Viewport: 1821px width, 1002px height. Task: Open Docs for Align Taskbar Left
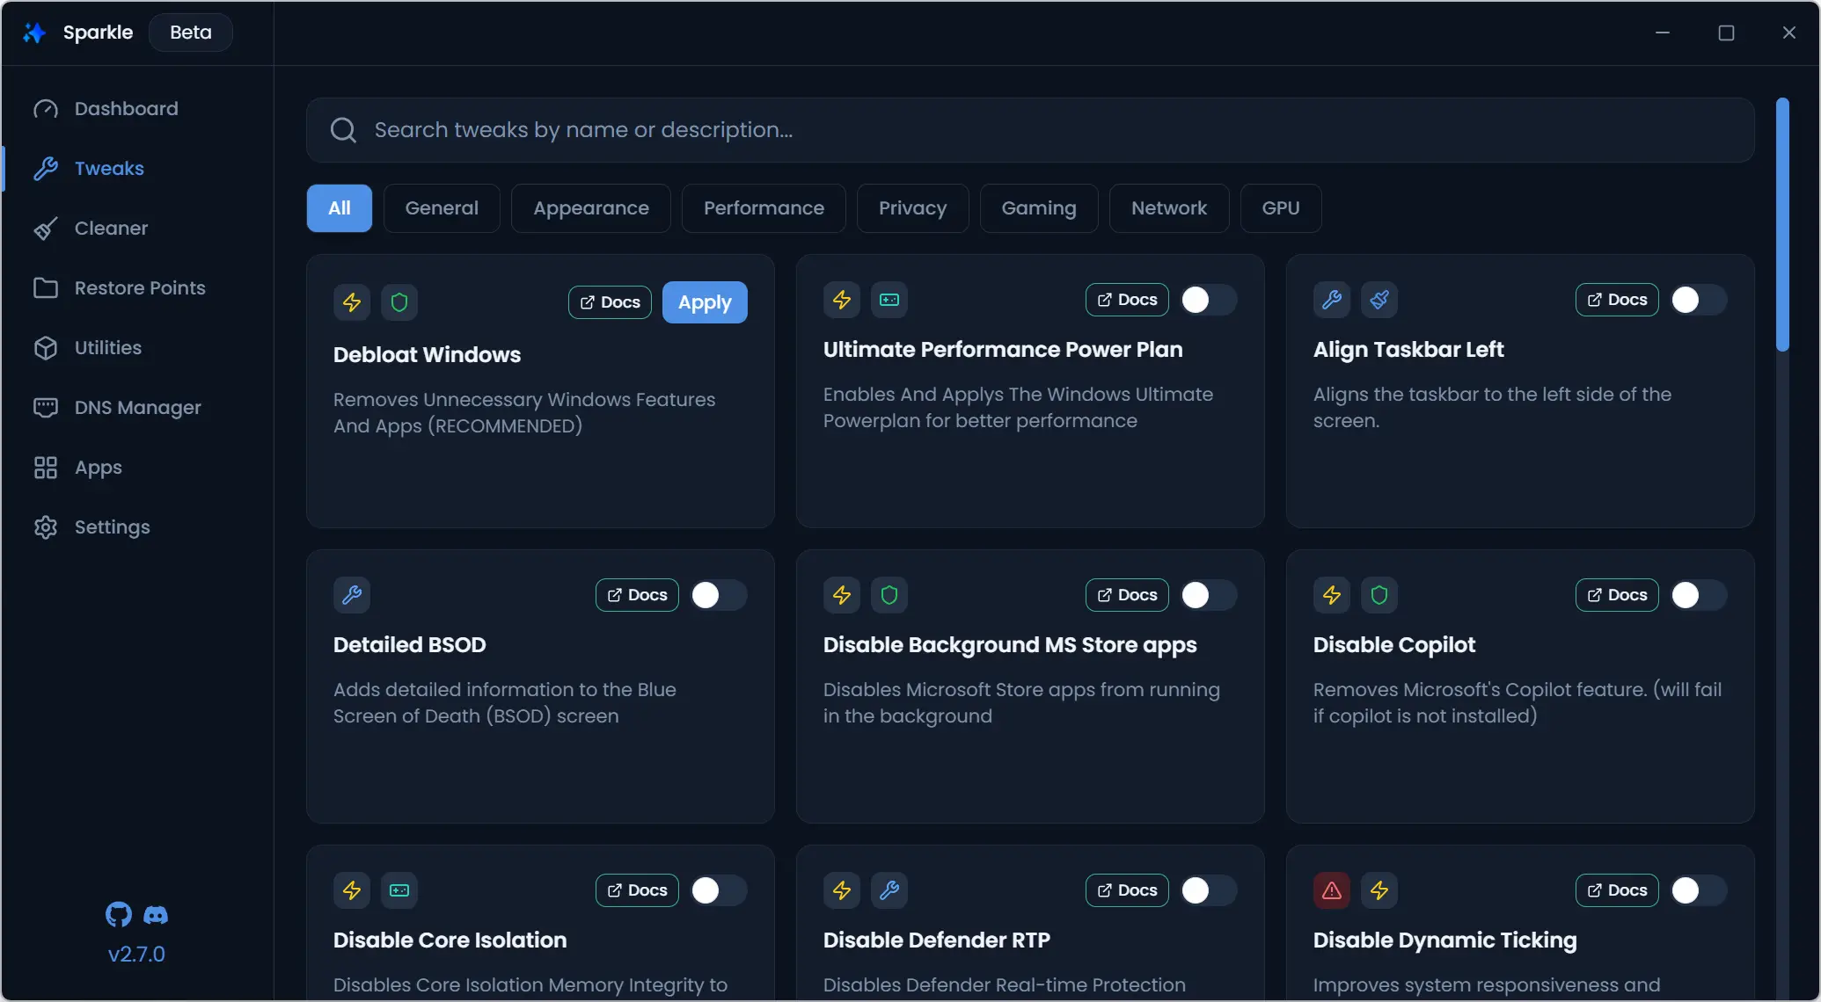[1616, 300]
